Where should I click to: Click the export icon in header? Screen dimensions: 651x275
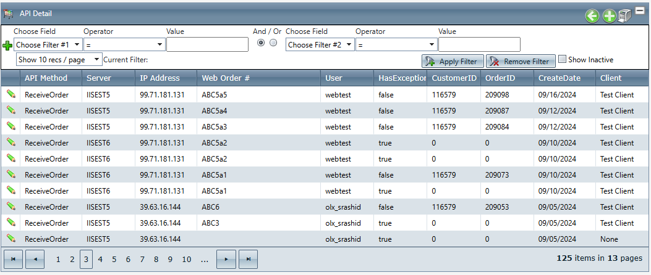(624, 17)
